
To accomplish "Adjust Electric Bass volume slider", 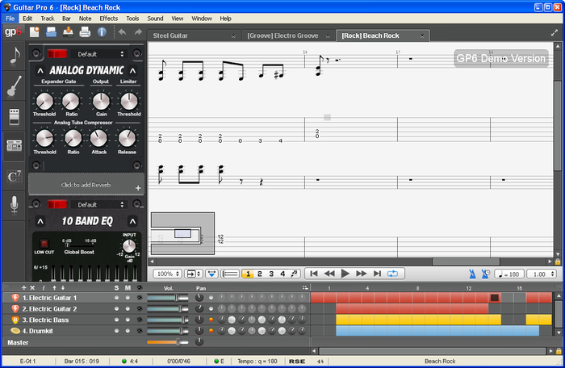I will (x=168, y=320).
